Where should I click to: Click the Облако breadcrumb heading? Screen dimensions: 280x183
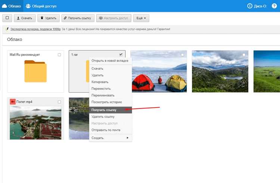click(15, 39)
